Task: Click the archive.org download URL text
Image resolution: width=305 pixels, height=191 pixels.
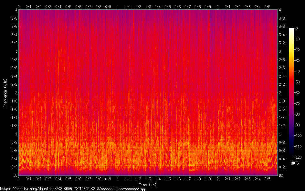Action: tap(73, 189)
